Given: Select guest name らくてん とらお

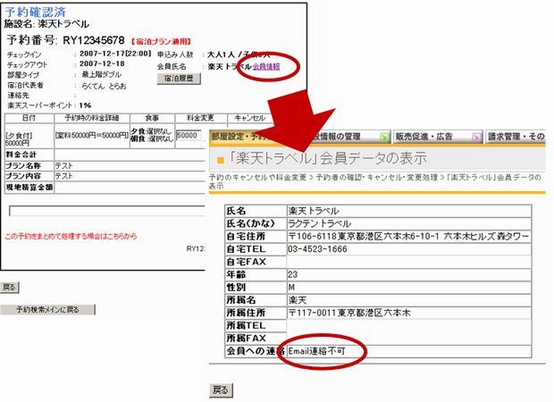Looking at the screenshot, I should (104, 86).
